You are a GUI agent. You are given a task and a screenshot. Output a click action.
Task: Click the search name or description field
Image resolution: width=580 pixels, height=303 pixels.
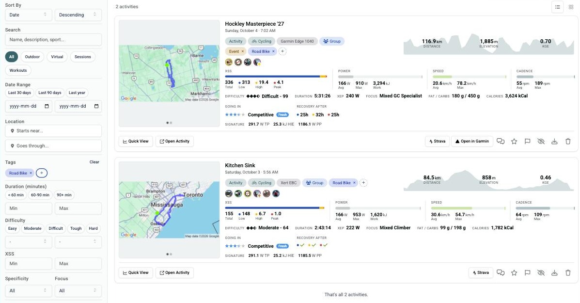[53, 40]
